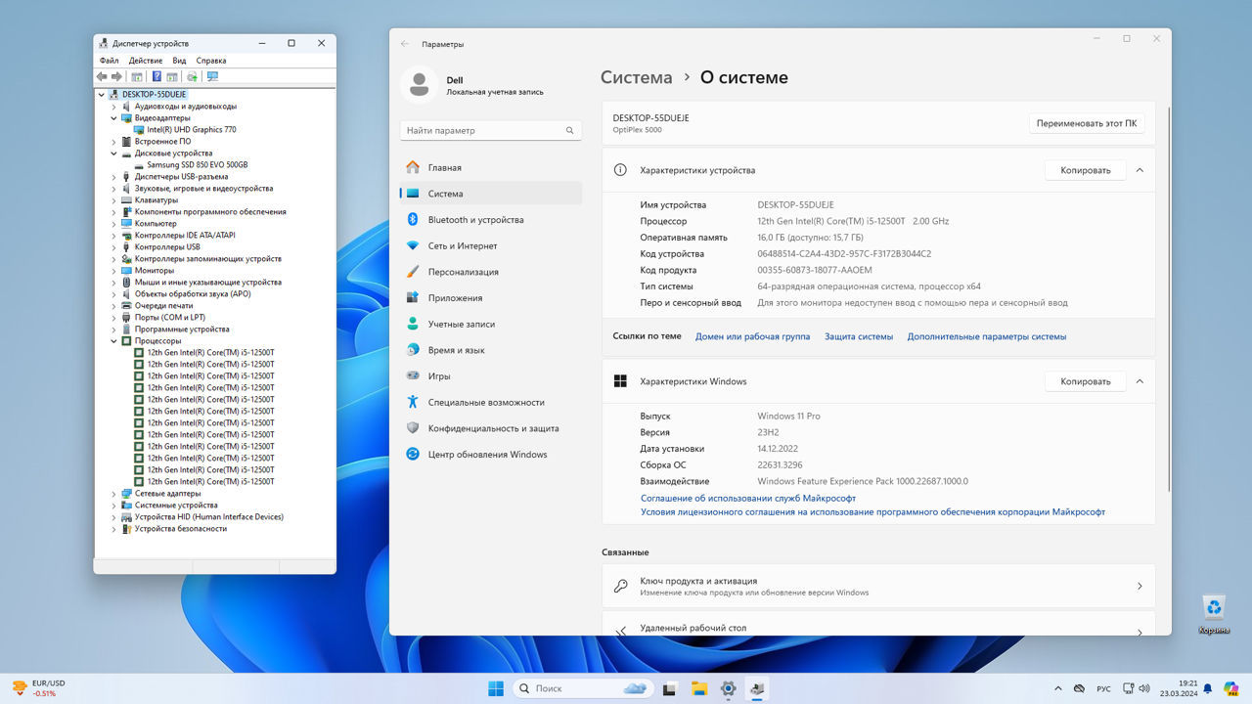This screenshot has width=1252, height=704.
Task: Open Дополнительные параметры системы link
Action: 987,336
